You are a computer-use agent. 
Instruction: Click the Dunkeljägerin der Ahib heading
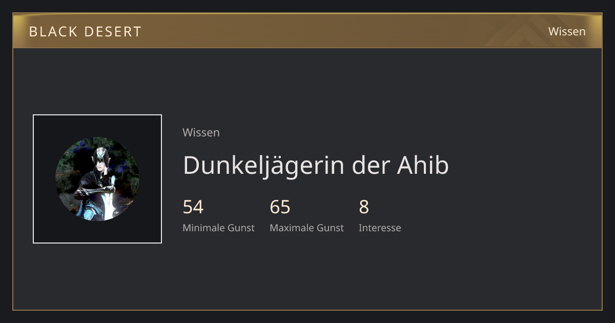point(316,165)
